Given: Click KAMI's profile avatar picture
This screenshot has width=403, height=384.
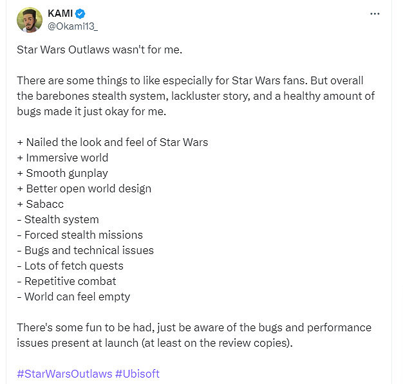Looking at the screenshot, I should [29, 20].
